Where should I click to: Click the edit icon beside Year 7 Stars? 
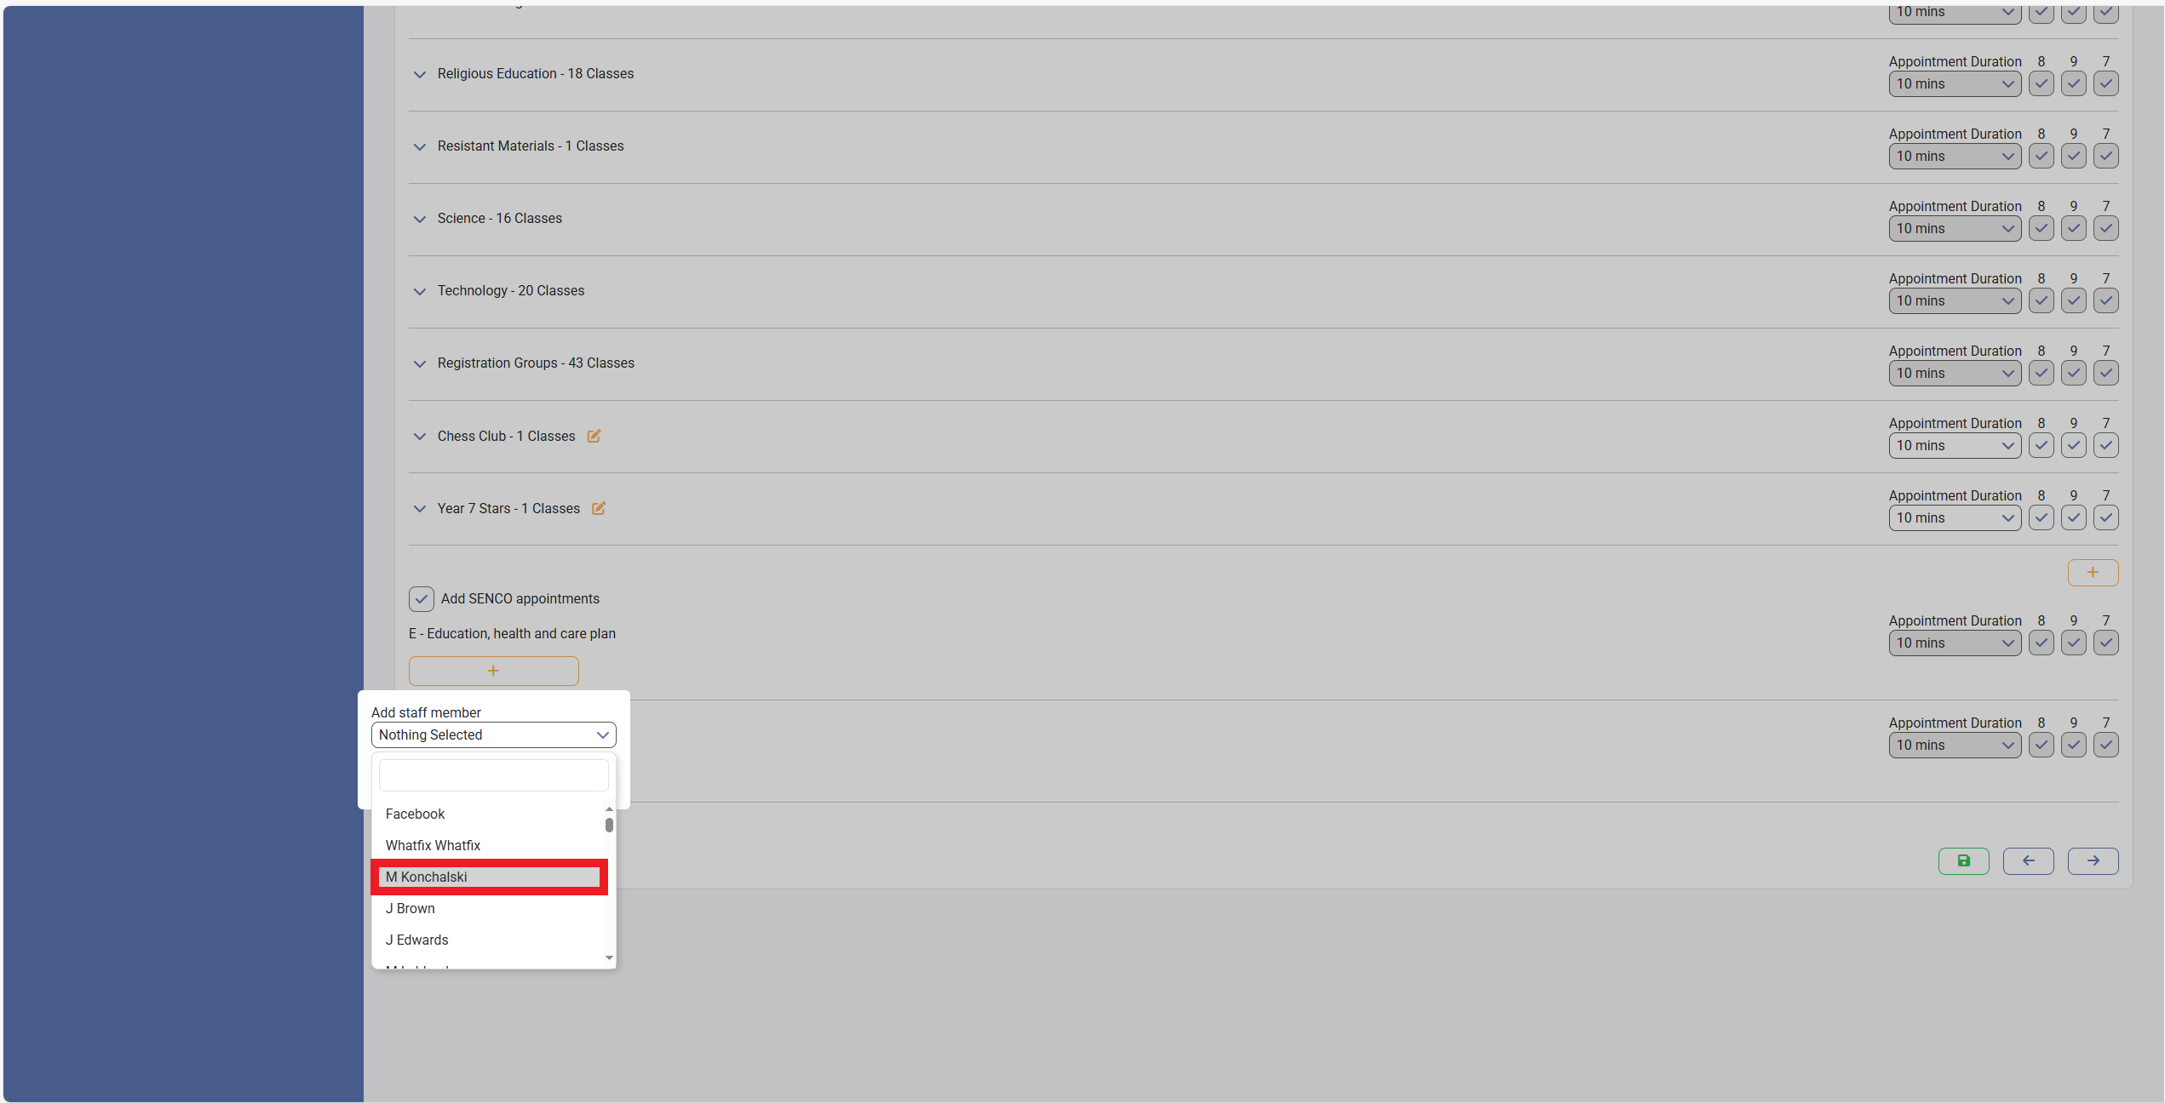[x=599, y=508]
